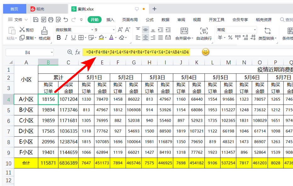
Task: Click the 粘贴 paste button
Action: tap(12, 33)
